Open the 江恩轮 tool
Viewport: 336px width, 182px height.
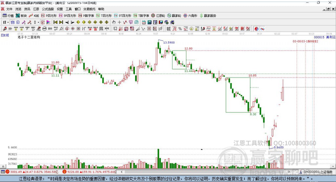tap(158, 16)
